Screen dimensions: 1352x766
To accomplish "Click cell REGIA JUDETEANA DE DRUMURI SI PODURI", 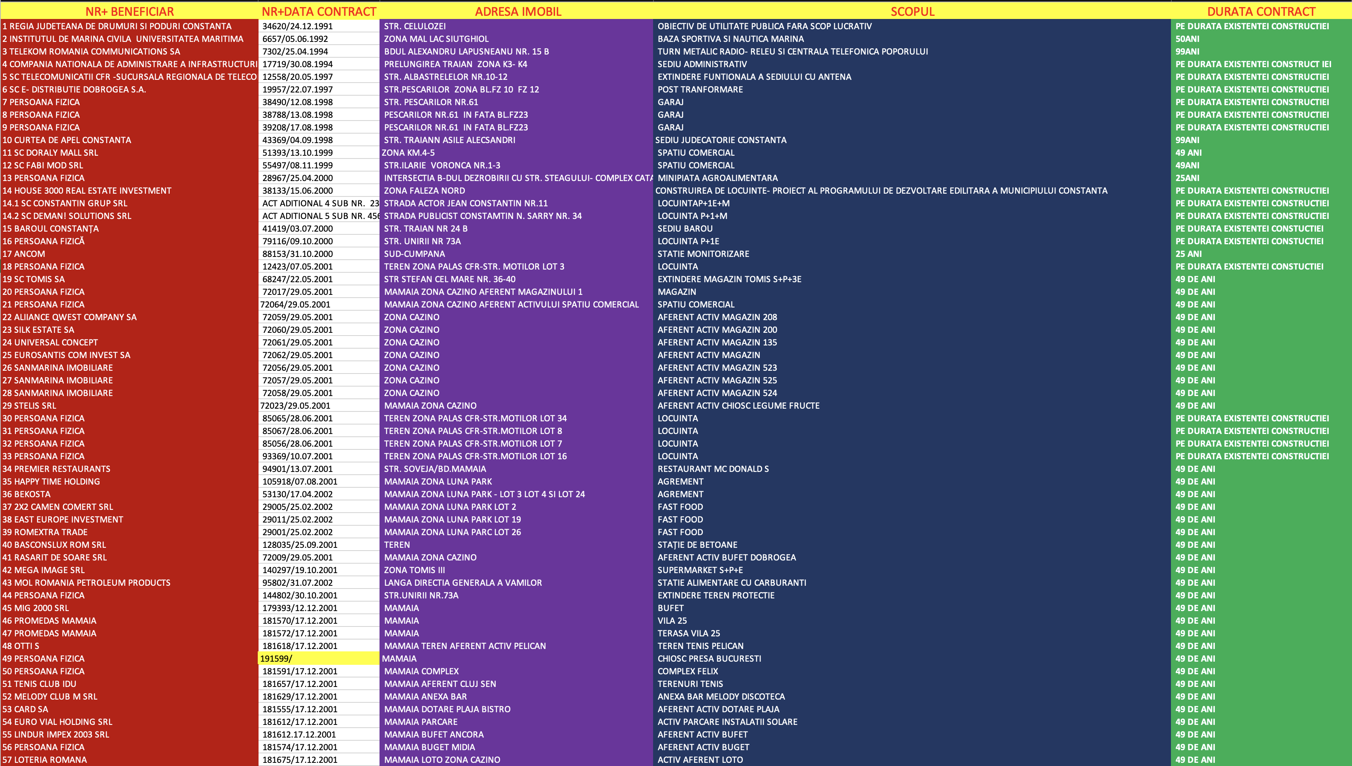I will point(117,26).
